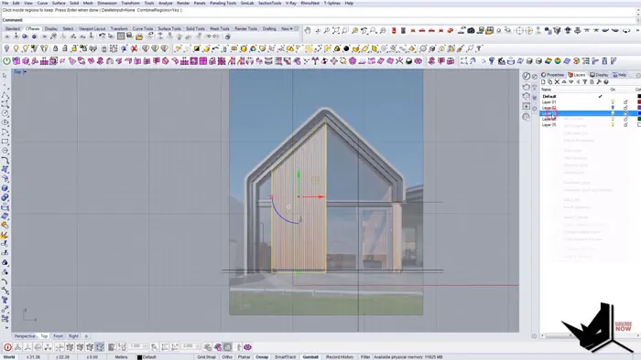The image size is (641, 360).
Task: Select the arrow pointer tool in left sidebar
Action: tap(5, 76)
